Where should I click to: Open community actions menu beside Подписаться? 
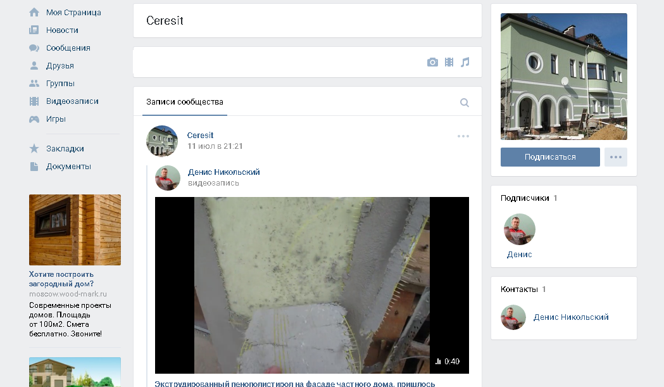[616, 157]
